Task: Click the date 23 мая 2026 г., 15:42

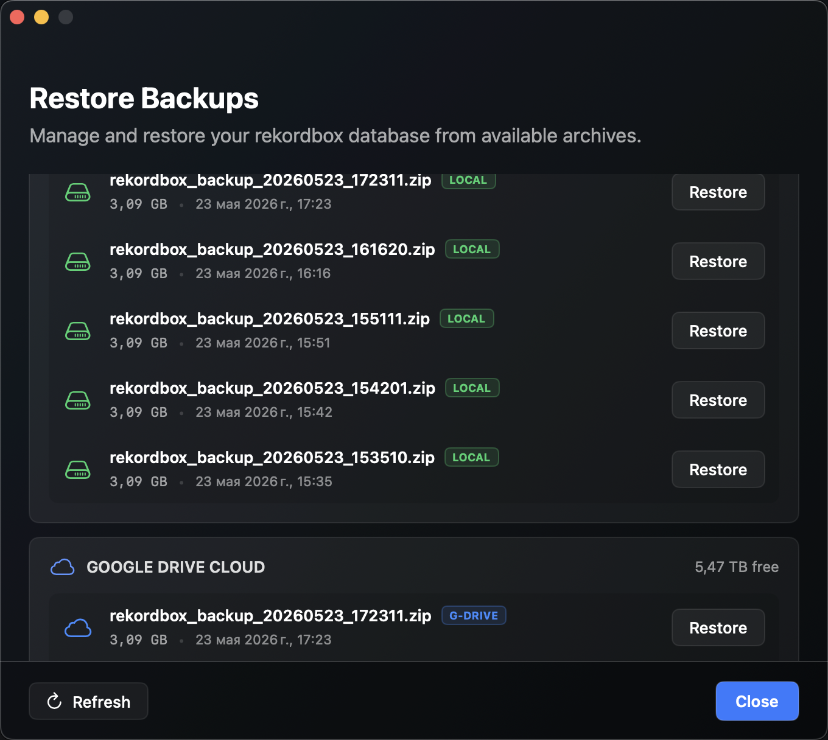Action: tap(264, 413)
